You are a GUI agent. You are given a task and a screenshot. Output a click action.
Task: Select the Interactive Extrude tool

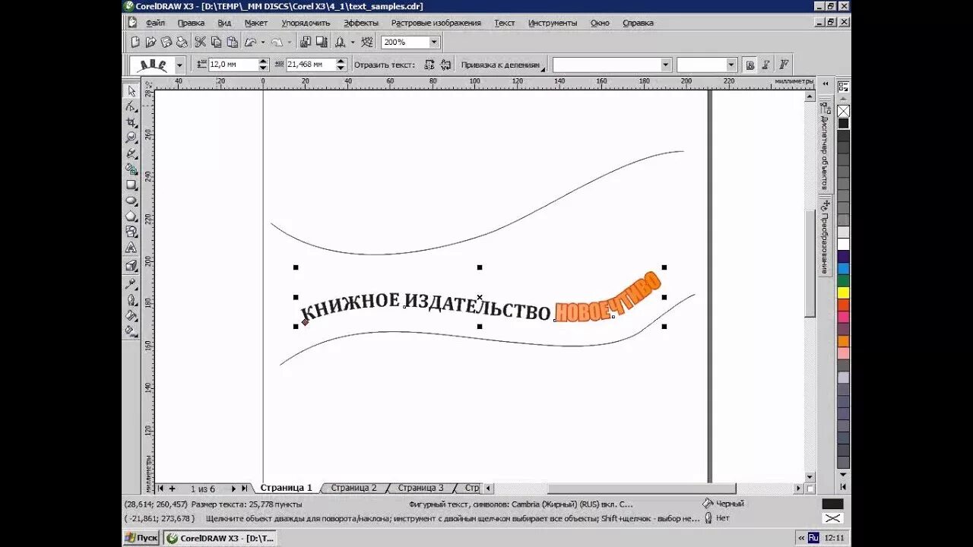[132, 266]
